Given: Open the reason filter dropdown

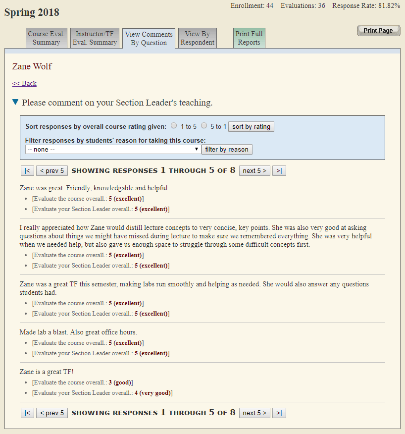Looking at the screenshot, I should pyautogui.click(x=113, y=149).
